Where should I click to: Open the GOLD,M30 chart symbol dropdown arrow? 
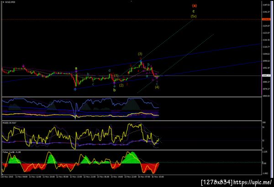pyautogui.click(x=3, y=2)
